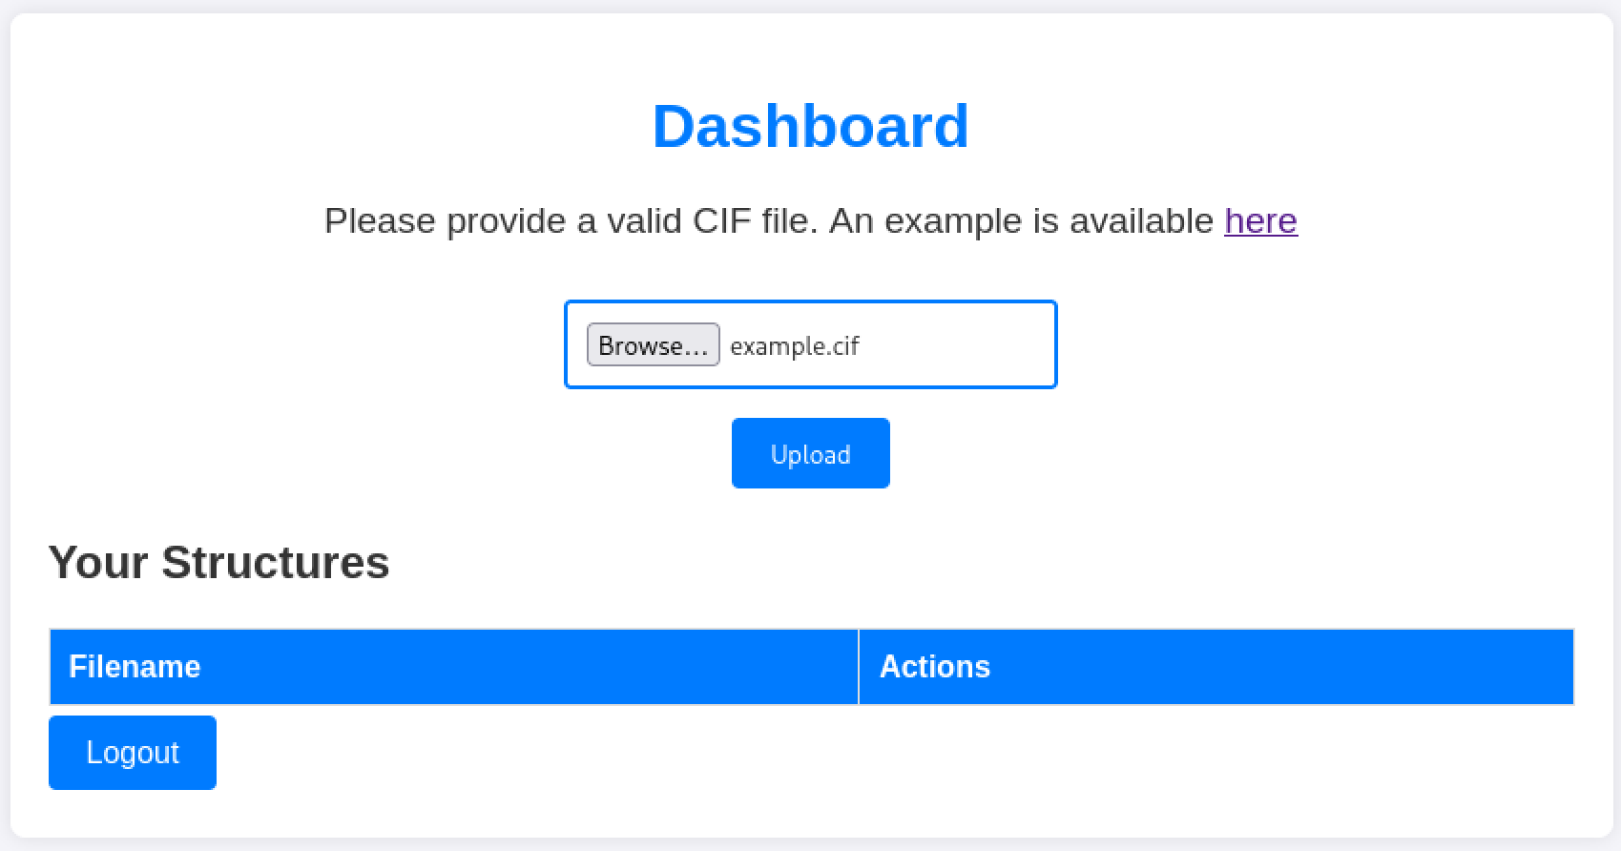Screen dimensions: 1621x851
Task: Submit the selected file using Upload
Action: pyautogui.click(x=810, y=453)
